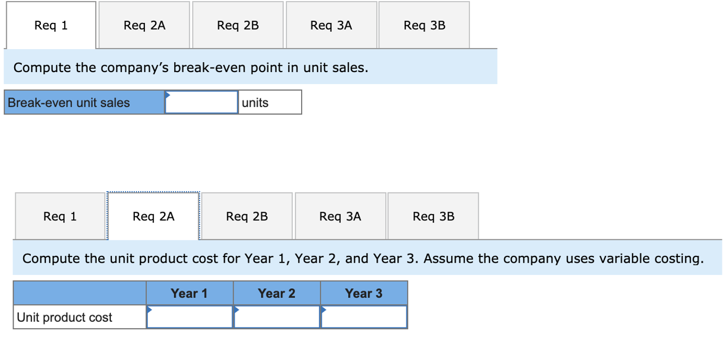Viewport: 723px width, 338px height.
Task: Open the Req 2A tab in top panel
Action: pos(144,24)
